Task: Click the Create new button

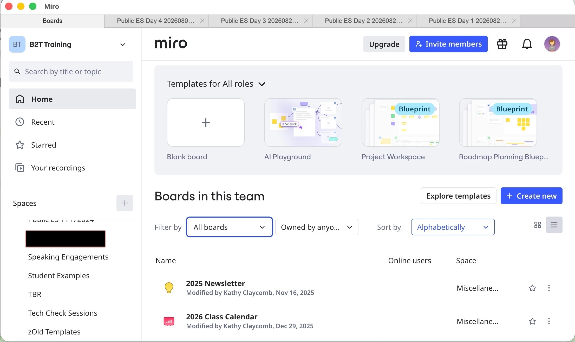Action: (x=532, y=196)
